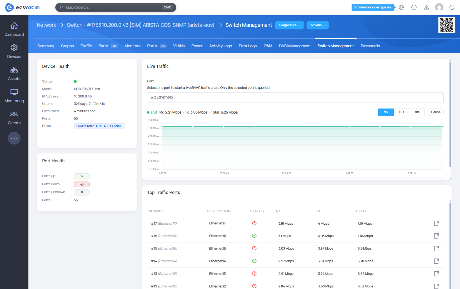The height and width of the screenshot is (289, 460).
Task: Click the Ports Up count badge 12
Action: click(x=82, y=176)
